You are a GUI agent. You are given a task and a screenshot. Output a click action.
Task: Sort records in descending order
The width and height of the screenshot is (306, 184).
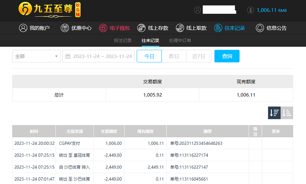[x=274, y=113]
